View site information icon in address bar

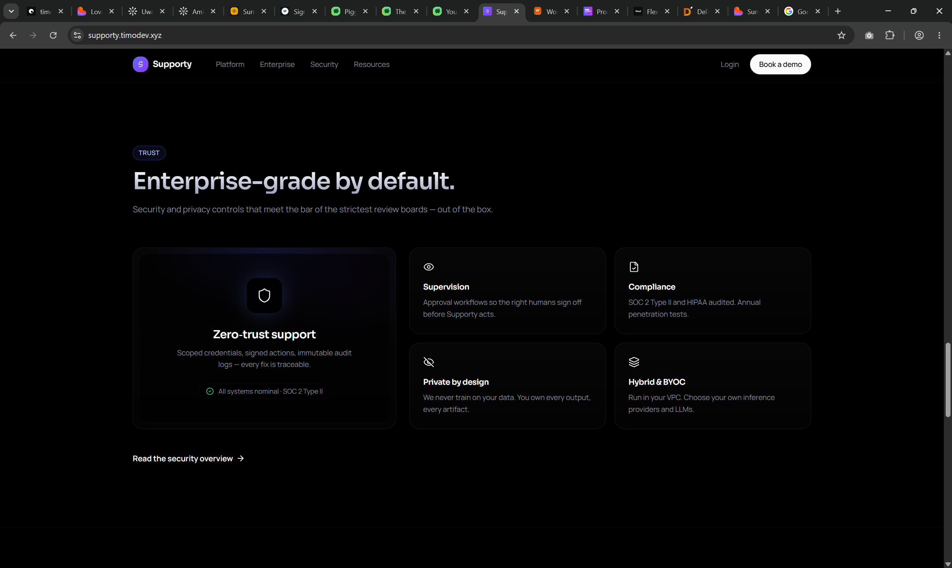(x=77, y=35)
